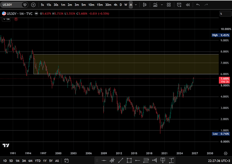Click the red exclamation warning icon
This screenshot has width=232, height=164.
pyautogui.click(x=16, y=19)
